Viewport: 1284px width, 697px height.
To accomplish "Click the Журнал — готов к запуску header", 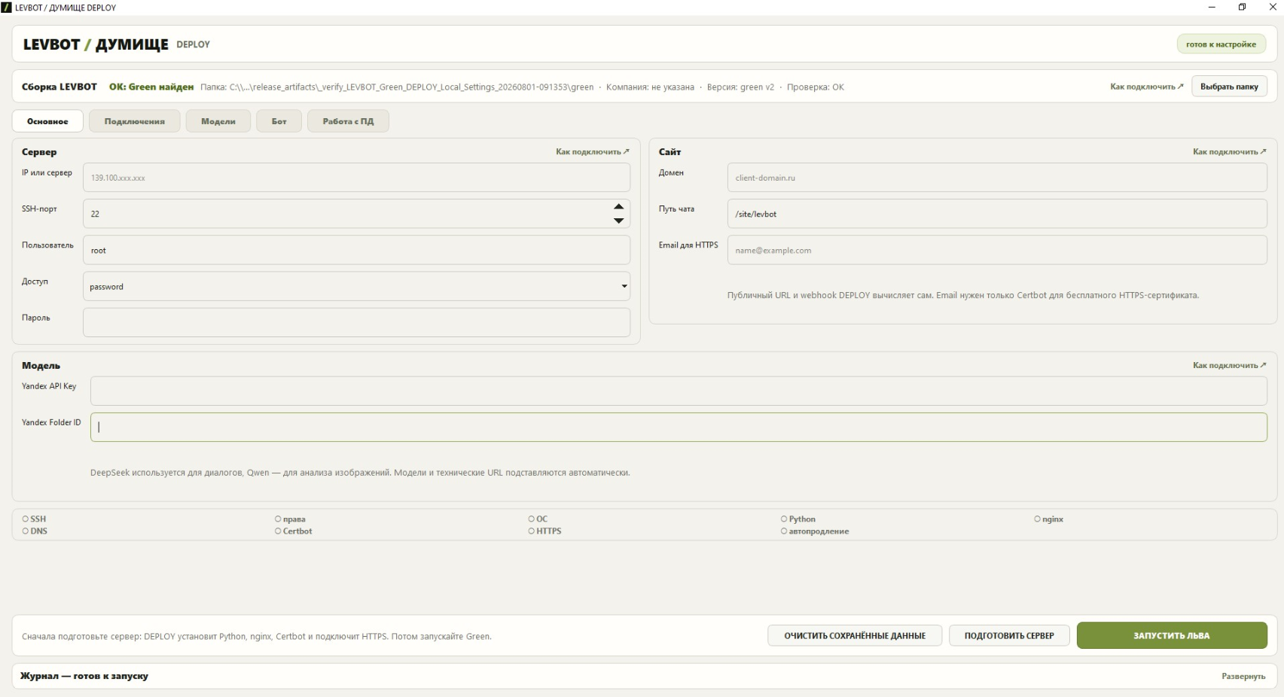I will [x=84, y=676].
